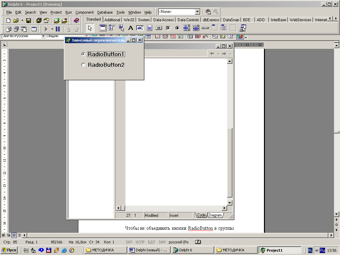Viewport: 340px width, 255px height.
Task: Pick the CheckBox component in the palette
Action: [x=168, y=28]
